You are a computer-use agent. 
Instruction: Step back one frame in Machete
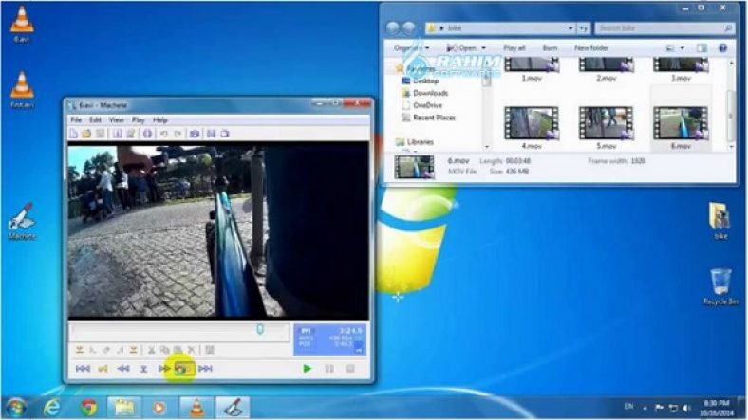[123, 369]
